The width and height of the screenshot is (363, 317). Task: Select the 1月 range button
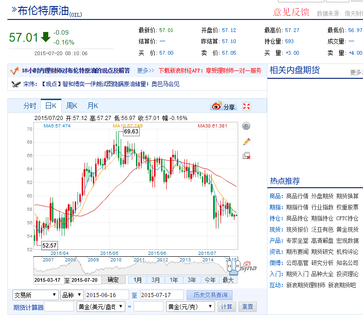[x=137, y=280]
